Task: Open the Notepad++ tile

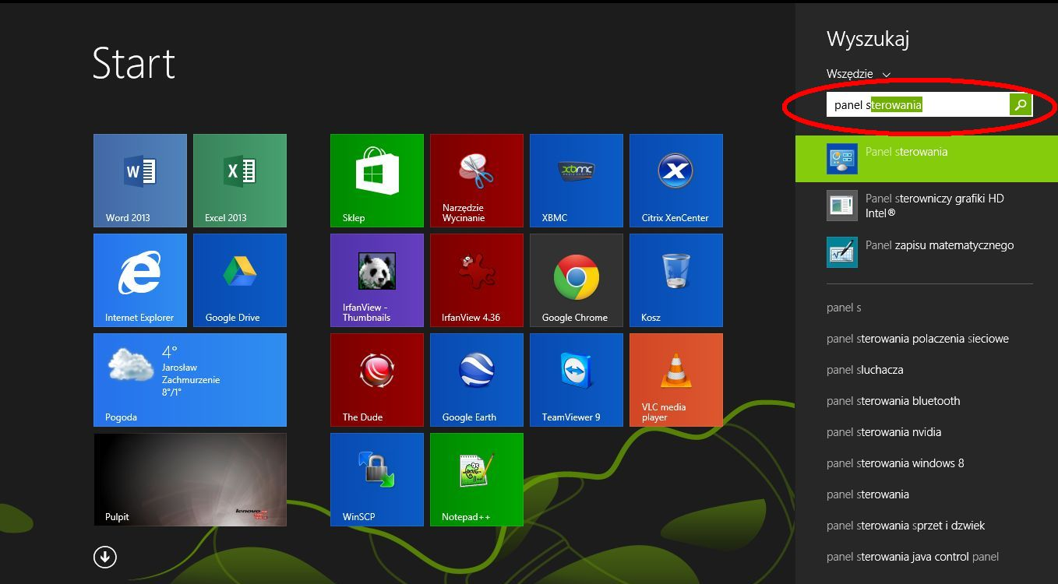Action: coord(477,480)
